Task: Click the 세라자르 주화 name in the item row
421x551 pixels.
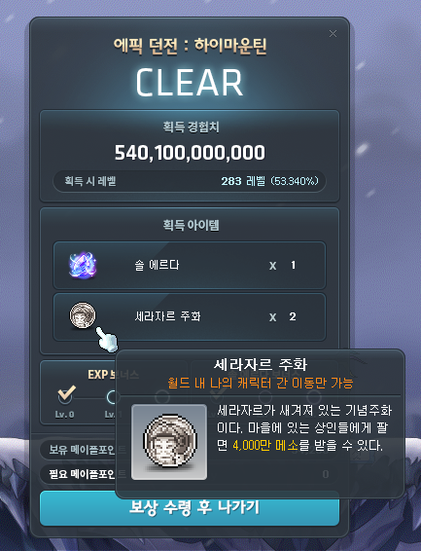Action: (167, 316)
